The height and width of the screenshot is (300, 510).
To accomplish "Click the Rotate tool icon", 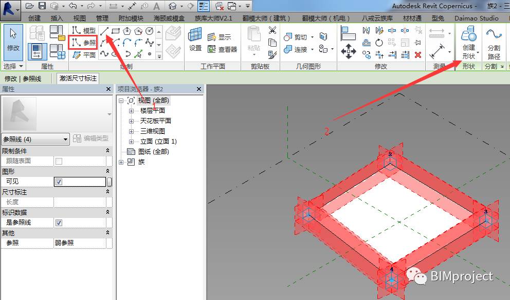I will click(x=379, y=43).
